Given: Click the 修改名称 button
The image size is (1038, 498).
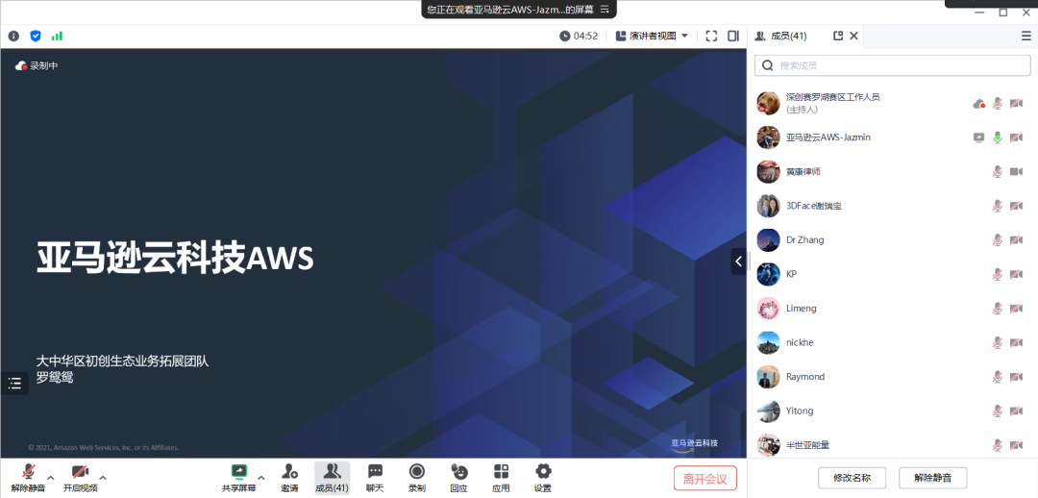Looking at the screenshot, I should click(x=852, y=478).
